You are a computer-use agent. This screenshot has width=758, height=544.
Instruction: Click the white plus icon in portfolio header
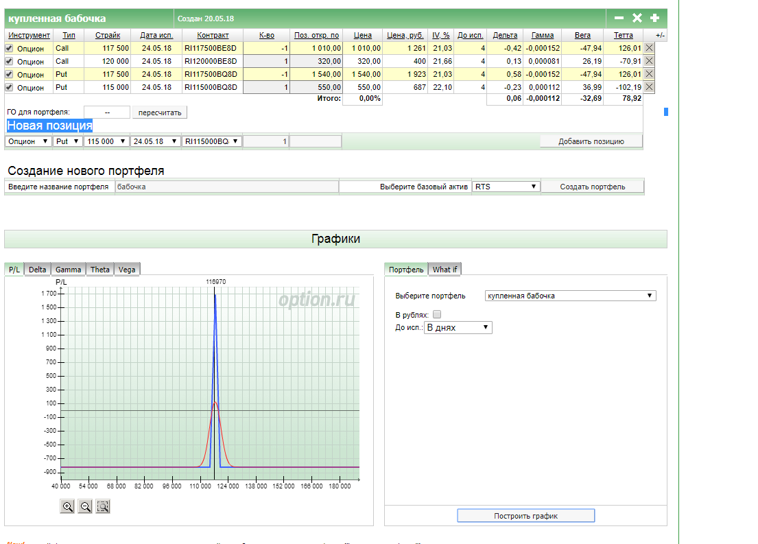[654, 18]
